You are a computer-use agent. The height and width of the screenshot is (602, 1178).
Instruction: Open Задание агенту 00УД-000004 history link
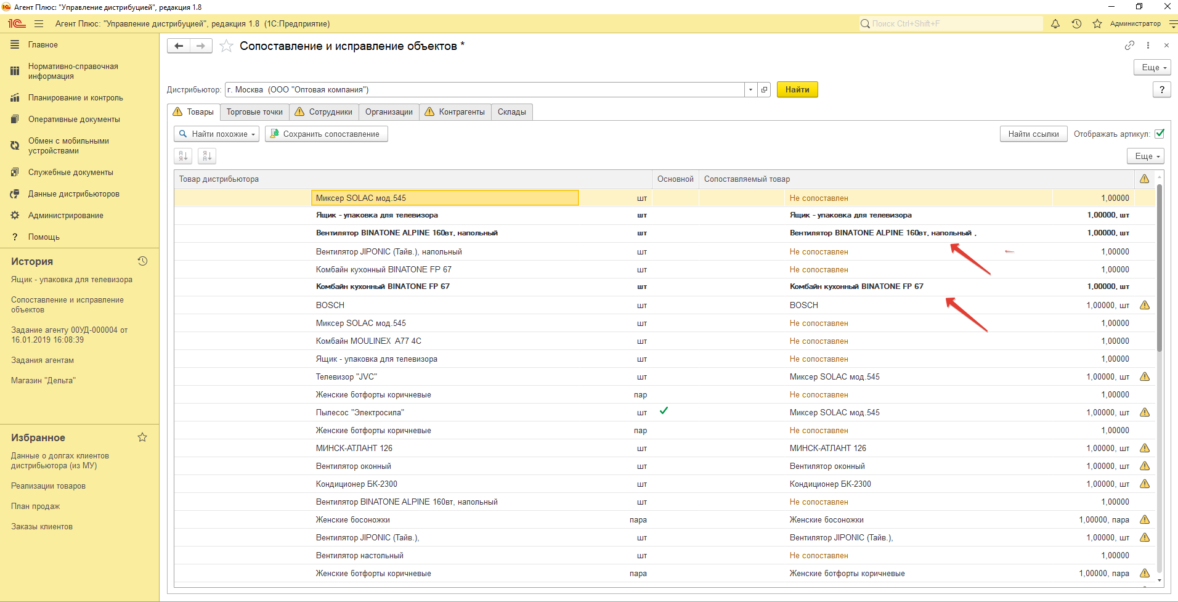pos(69,335)
